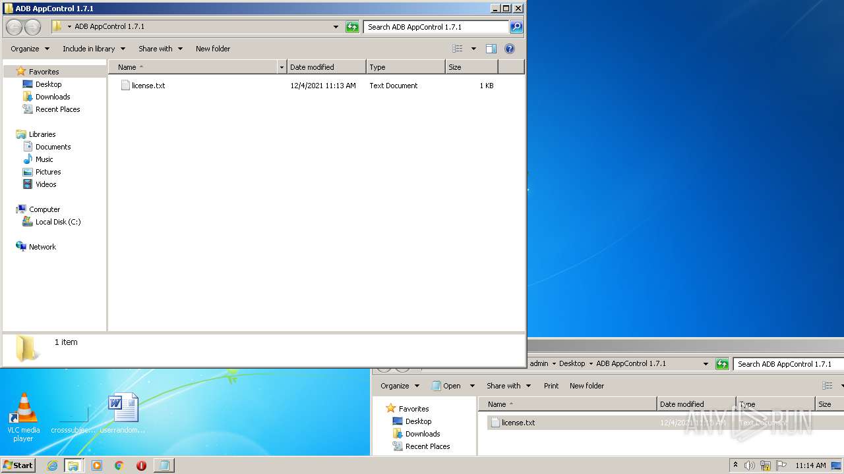Open Share with menu in back window
This screenshot has height=474, width=844.
(508, 386)
